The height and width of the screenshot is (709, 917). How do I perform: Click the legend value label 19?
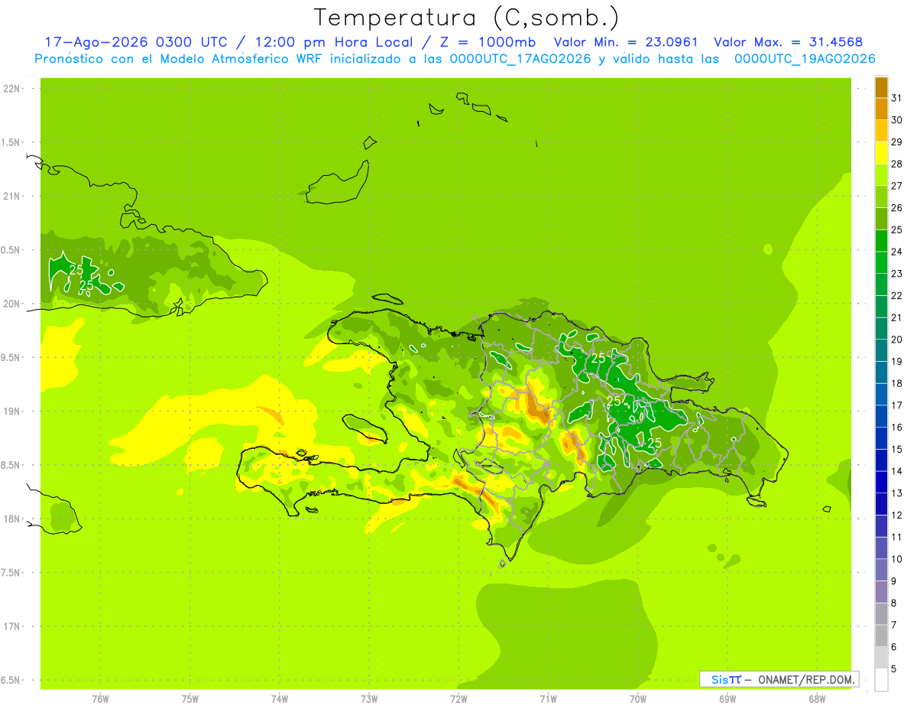point(897,362)
